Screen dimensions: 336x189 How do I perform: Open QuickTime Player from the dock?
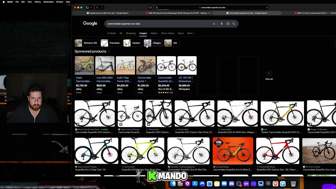tap(283, 184)
